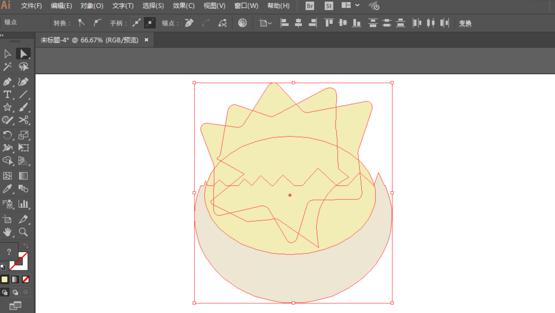Open Adobe Bridge with the Br button
Image resolution: width=555 pixels, height=313 pixels.
(310, 6)
